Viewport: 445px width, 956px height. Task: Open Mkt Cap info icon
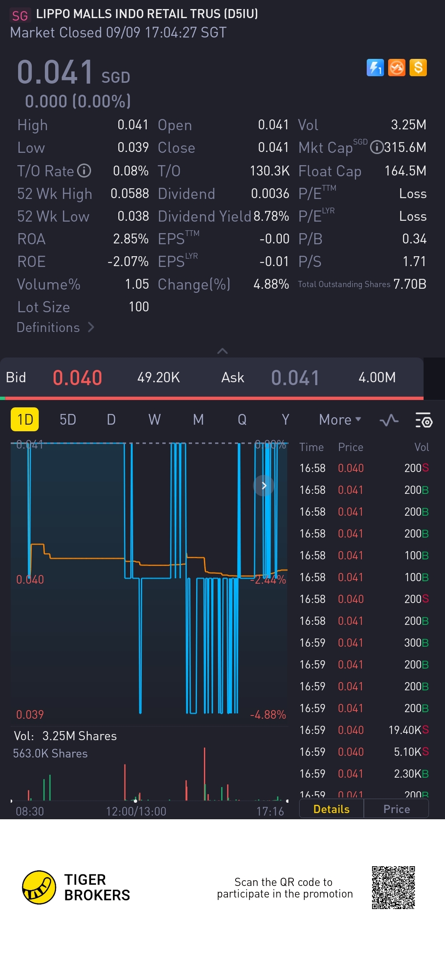[x=377, y=147]
